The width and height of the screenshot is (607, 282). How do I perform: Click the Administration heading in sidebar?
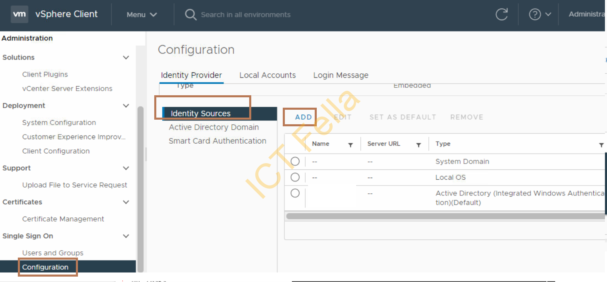(x=27, y=38)
